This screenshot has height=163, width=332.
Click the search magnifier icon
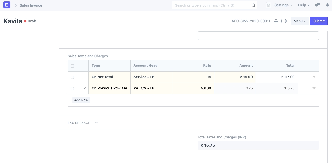tap(253, 5)
